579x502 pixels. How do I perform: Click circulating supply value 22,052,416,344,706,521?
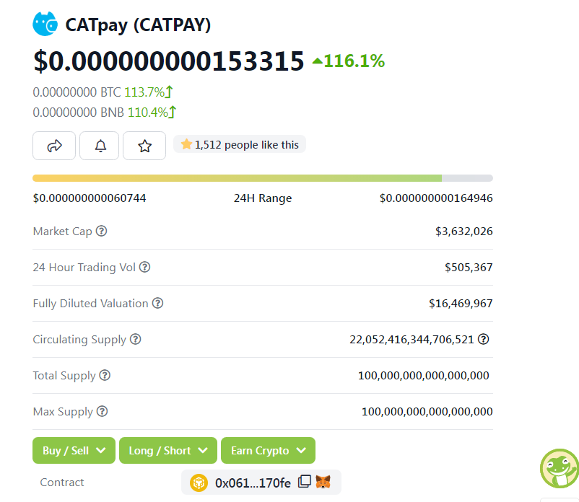(x=412, y=339)
